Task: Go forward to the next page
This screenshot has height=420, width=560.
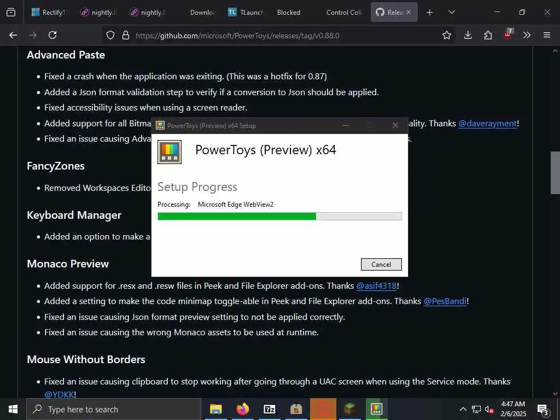Action: 33,35
